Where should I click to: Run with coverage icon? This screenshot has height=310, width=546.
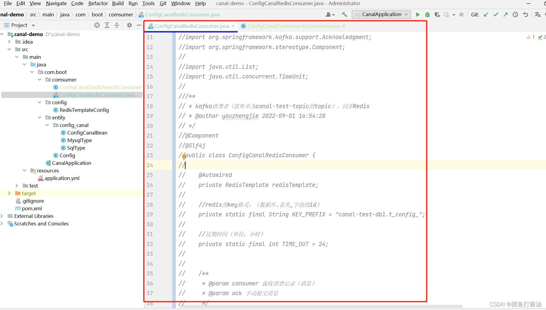[437, 15]
